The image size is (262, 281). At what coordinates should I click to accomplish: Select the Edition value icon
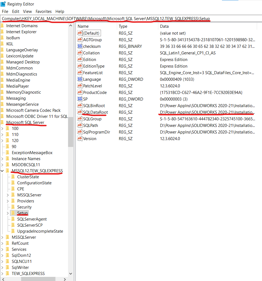(x=80, y=59)
